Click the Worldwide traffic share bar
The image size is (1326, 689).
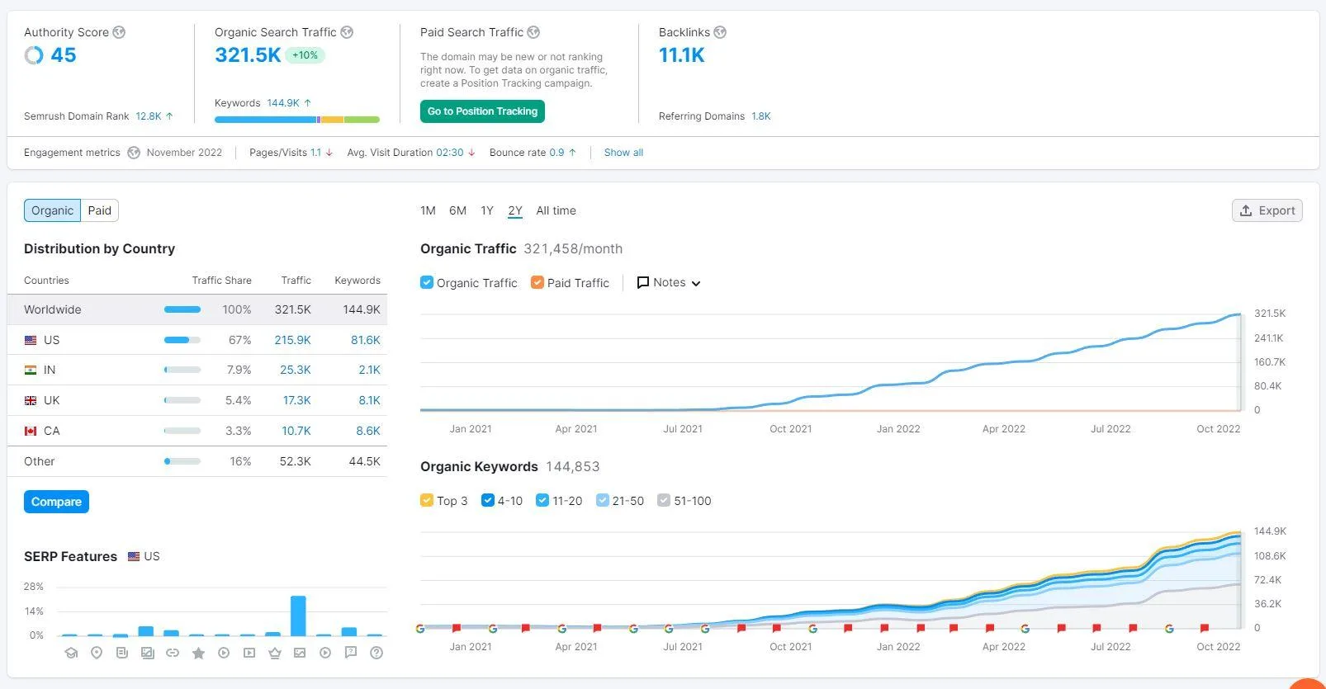click(x=182, y=309)
